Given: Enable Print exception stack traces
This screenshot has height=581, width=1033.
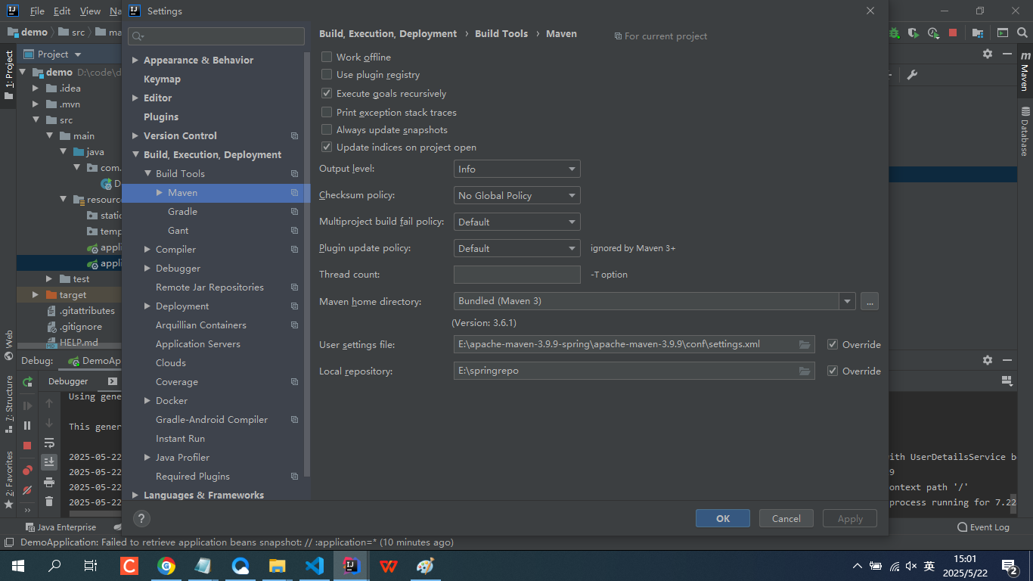Looking at the screenshot, I should pos(327,112).
